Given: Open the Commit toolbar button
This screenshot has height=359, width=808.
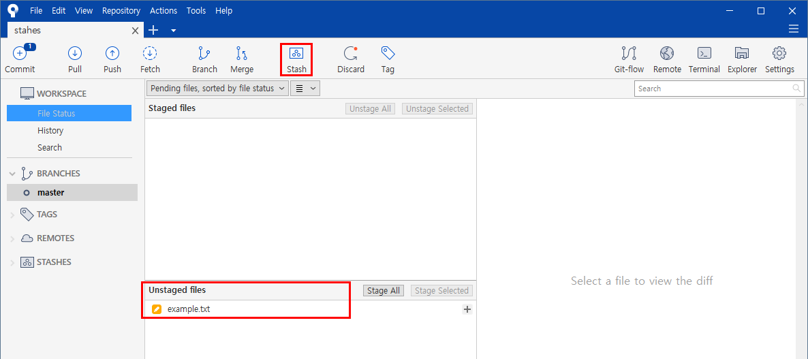Looking at the screenshot, I should pos(20,59).
